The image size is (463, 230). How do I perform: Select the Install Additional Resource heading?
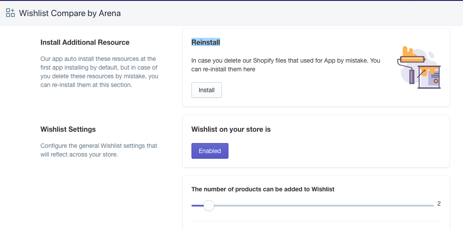coord(85,42)
